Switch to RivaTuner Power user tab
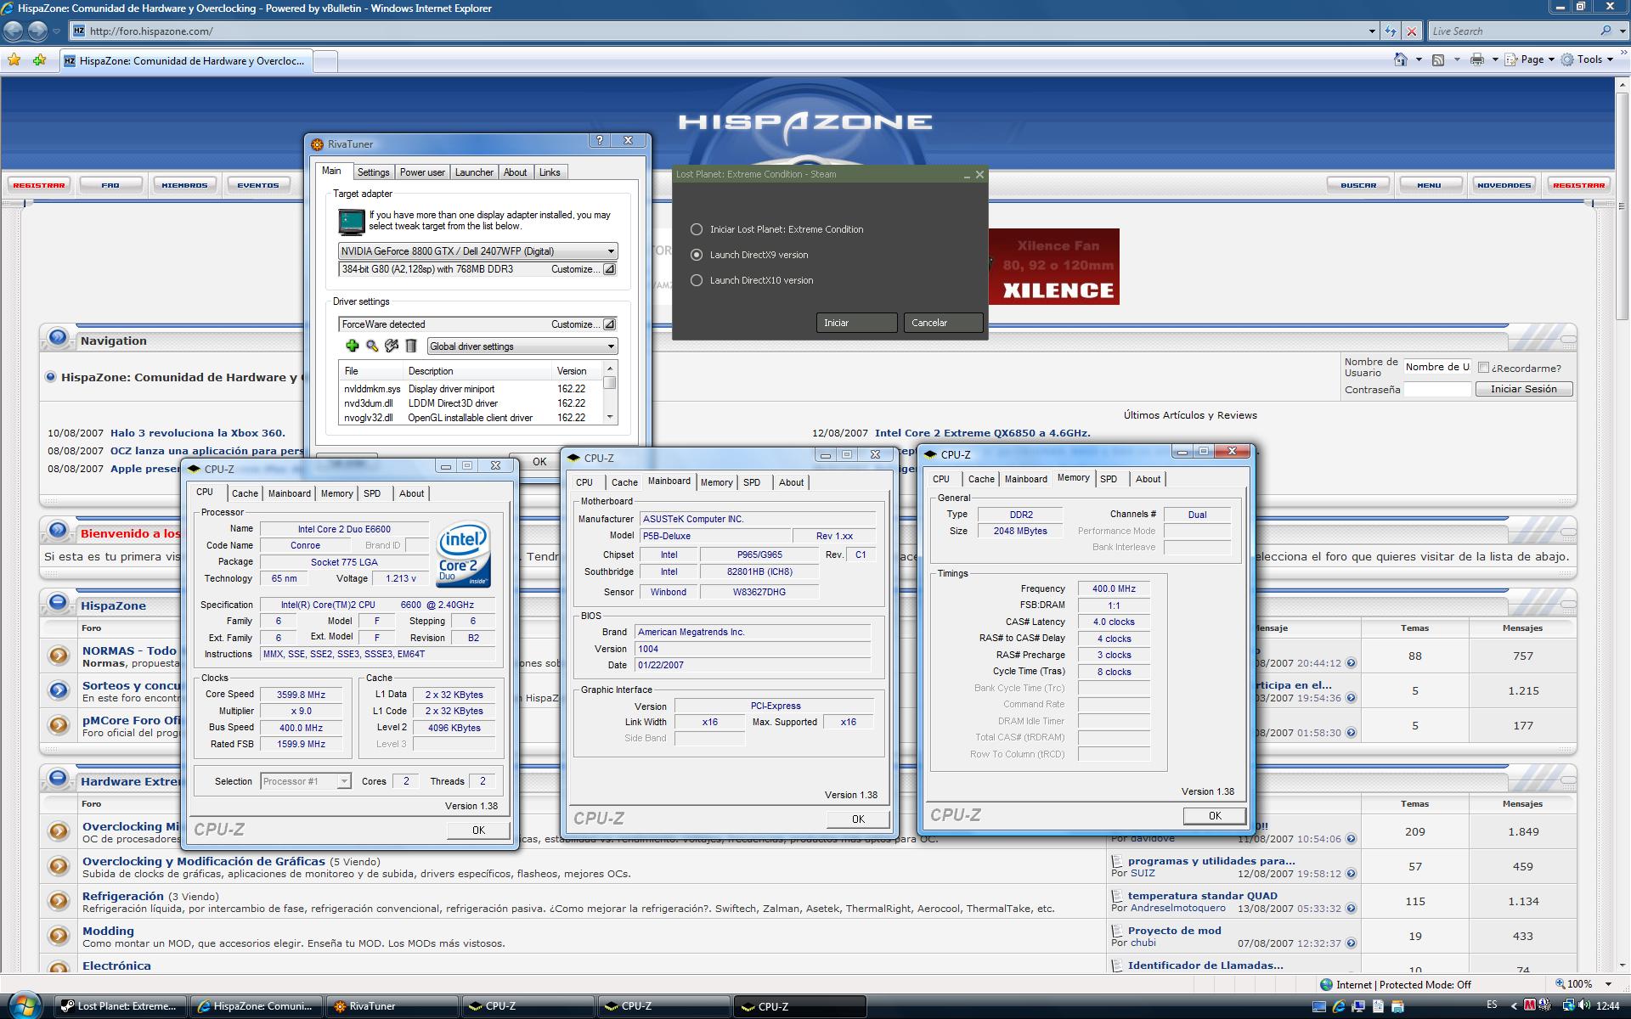The image size is (1631, 1019). (422, 172)
